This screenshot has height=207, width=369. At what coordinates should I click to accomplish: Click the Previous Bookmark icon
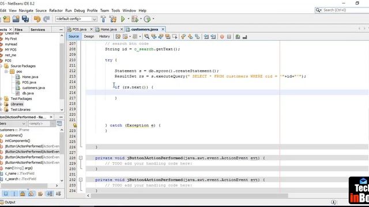point(183,37)
